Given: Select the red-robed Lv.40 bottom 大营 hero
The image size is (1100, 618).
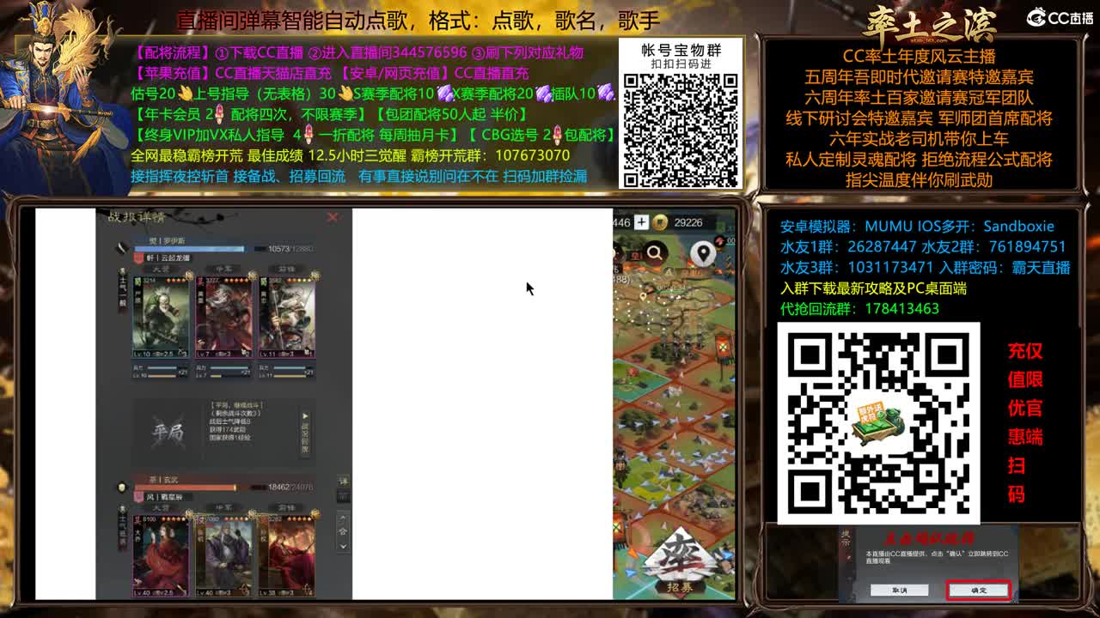Looking at the screenshot, I should coord(161,554).
